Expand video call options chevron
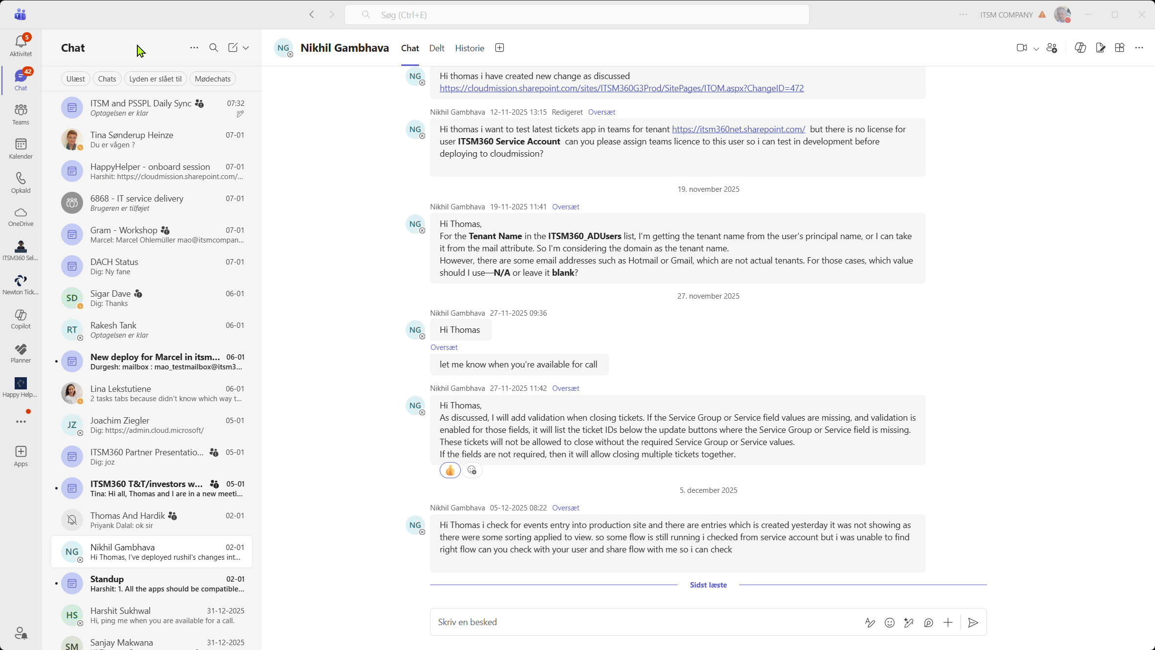Screen dimensions: 1155x650 [1036, 48]
